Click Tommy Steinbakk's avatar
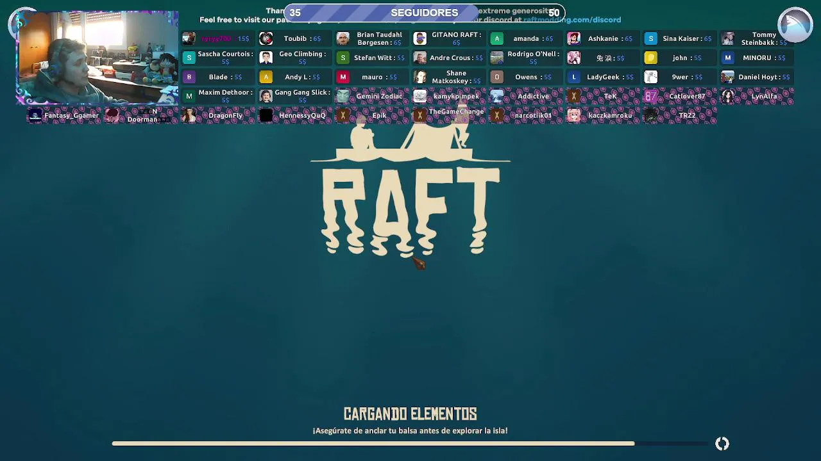Screen dimensions: 821x461 point(728,38)
